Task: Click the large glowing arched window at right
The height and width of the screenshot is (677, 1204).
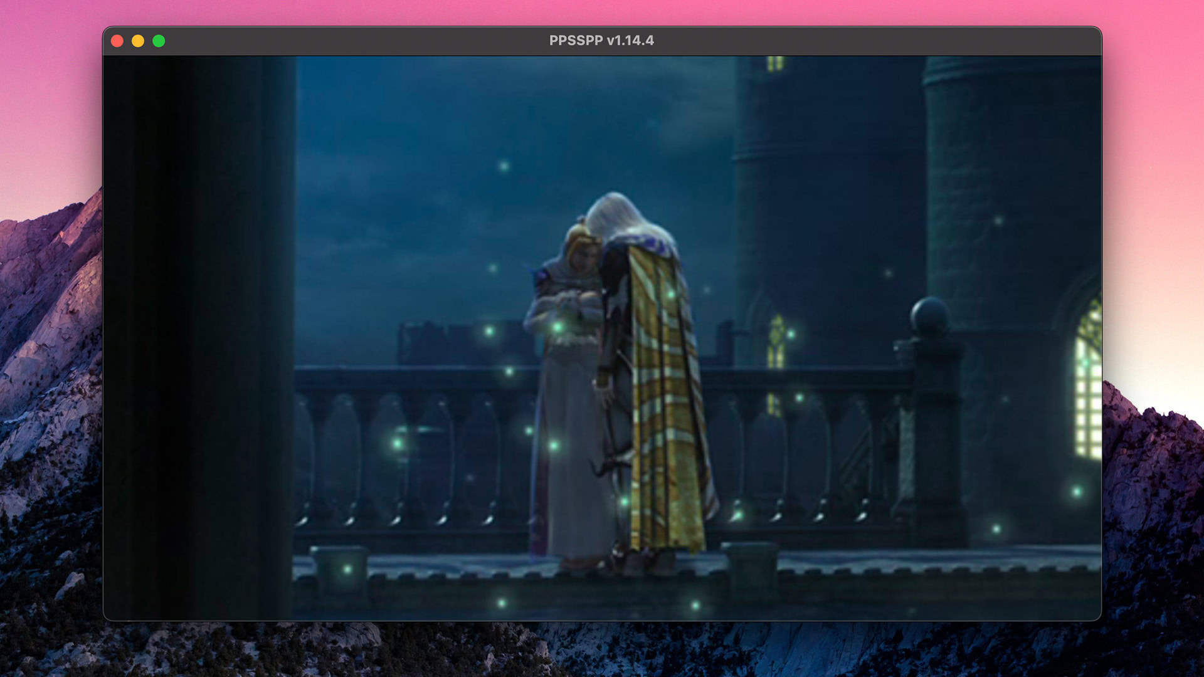Action: (1089, 382)
